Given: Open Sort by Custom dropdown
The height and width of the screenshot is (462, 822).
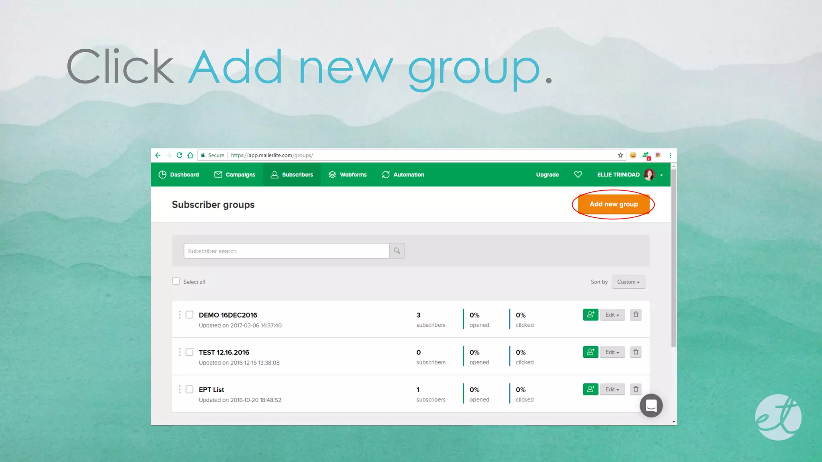Looking at the screenshot, I should click(x=628, y=282).
